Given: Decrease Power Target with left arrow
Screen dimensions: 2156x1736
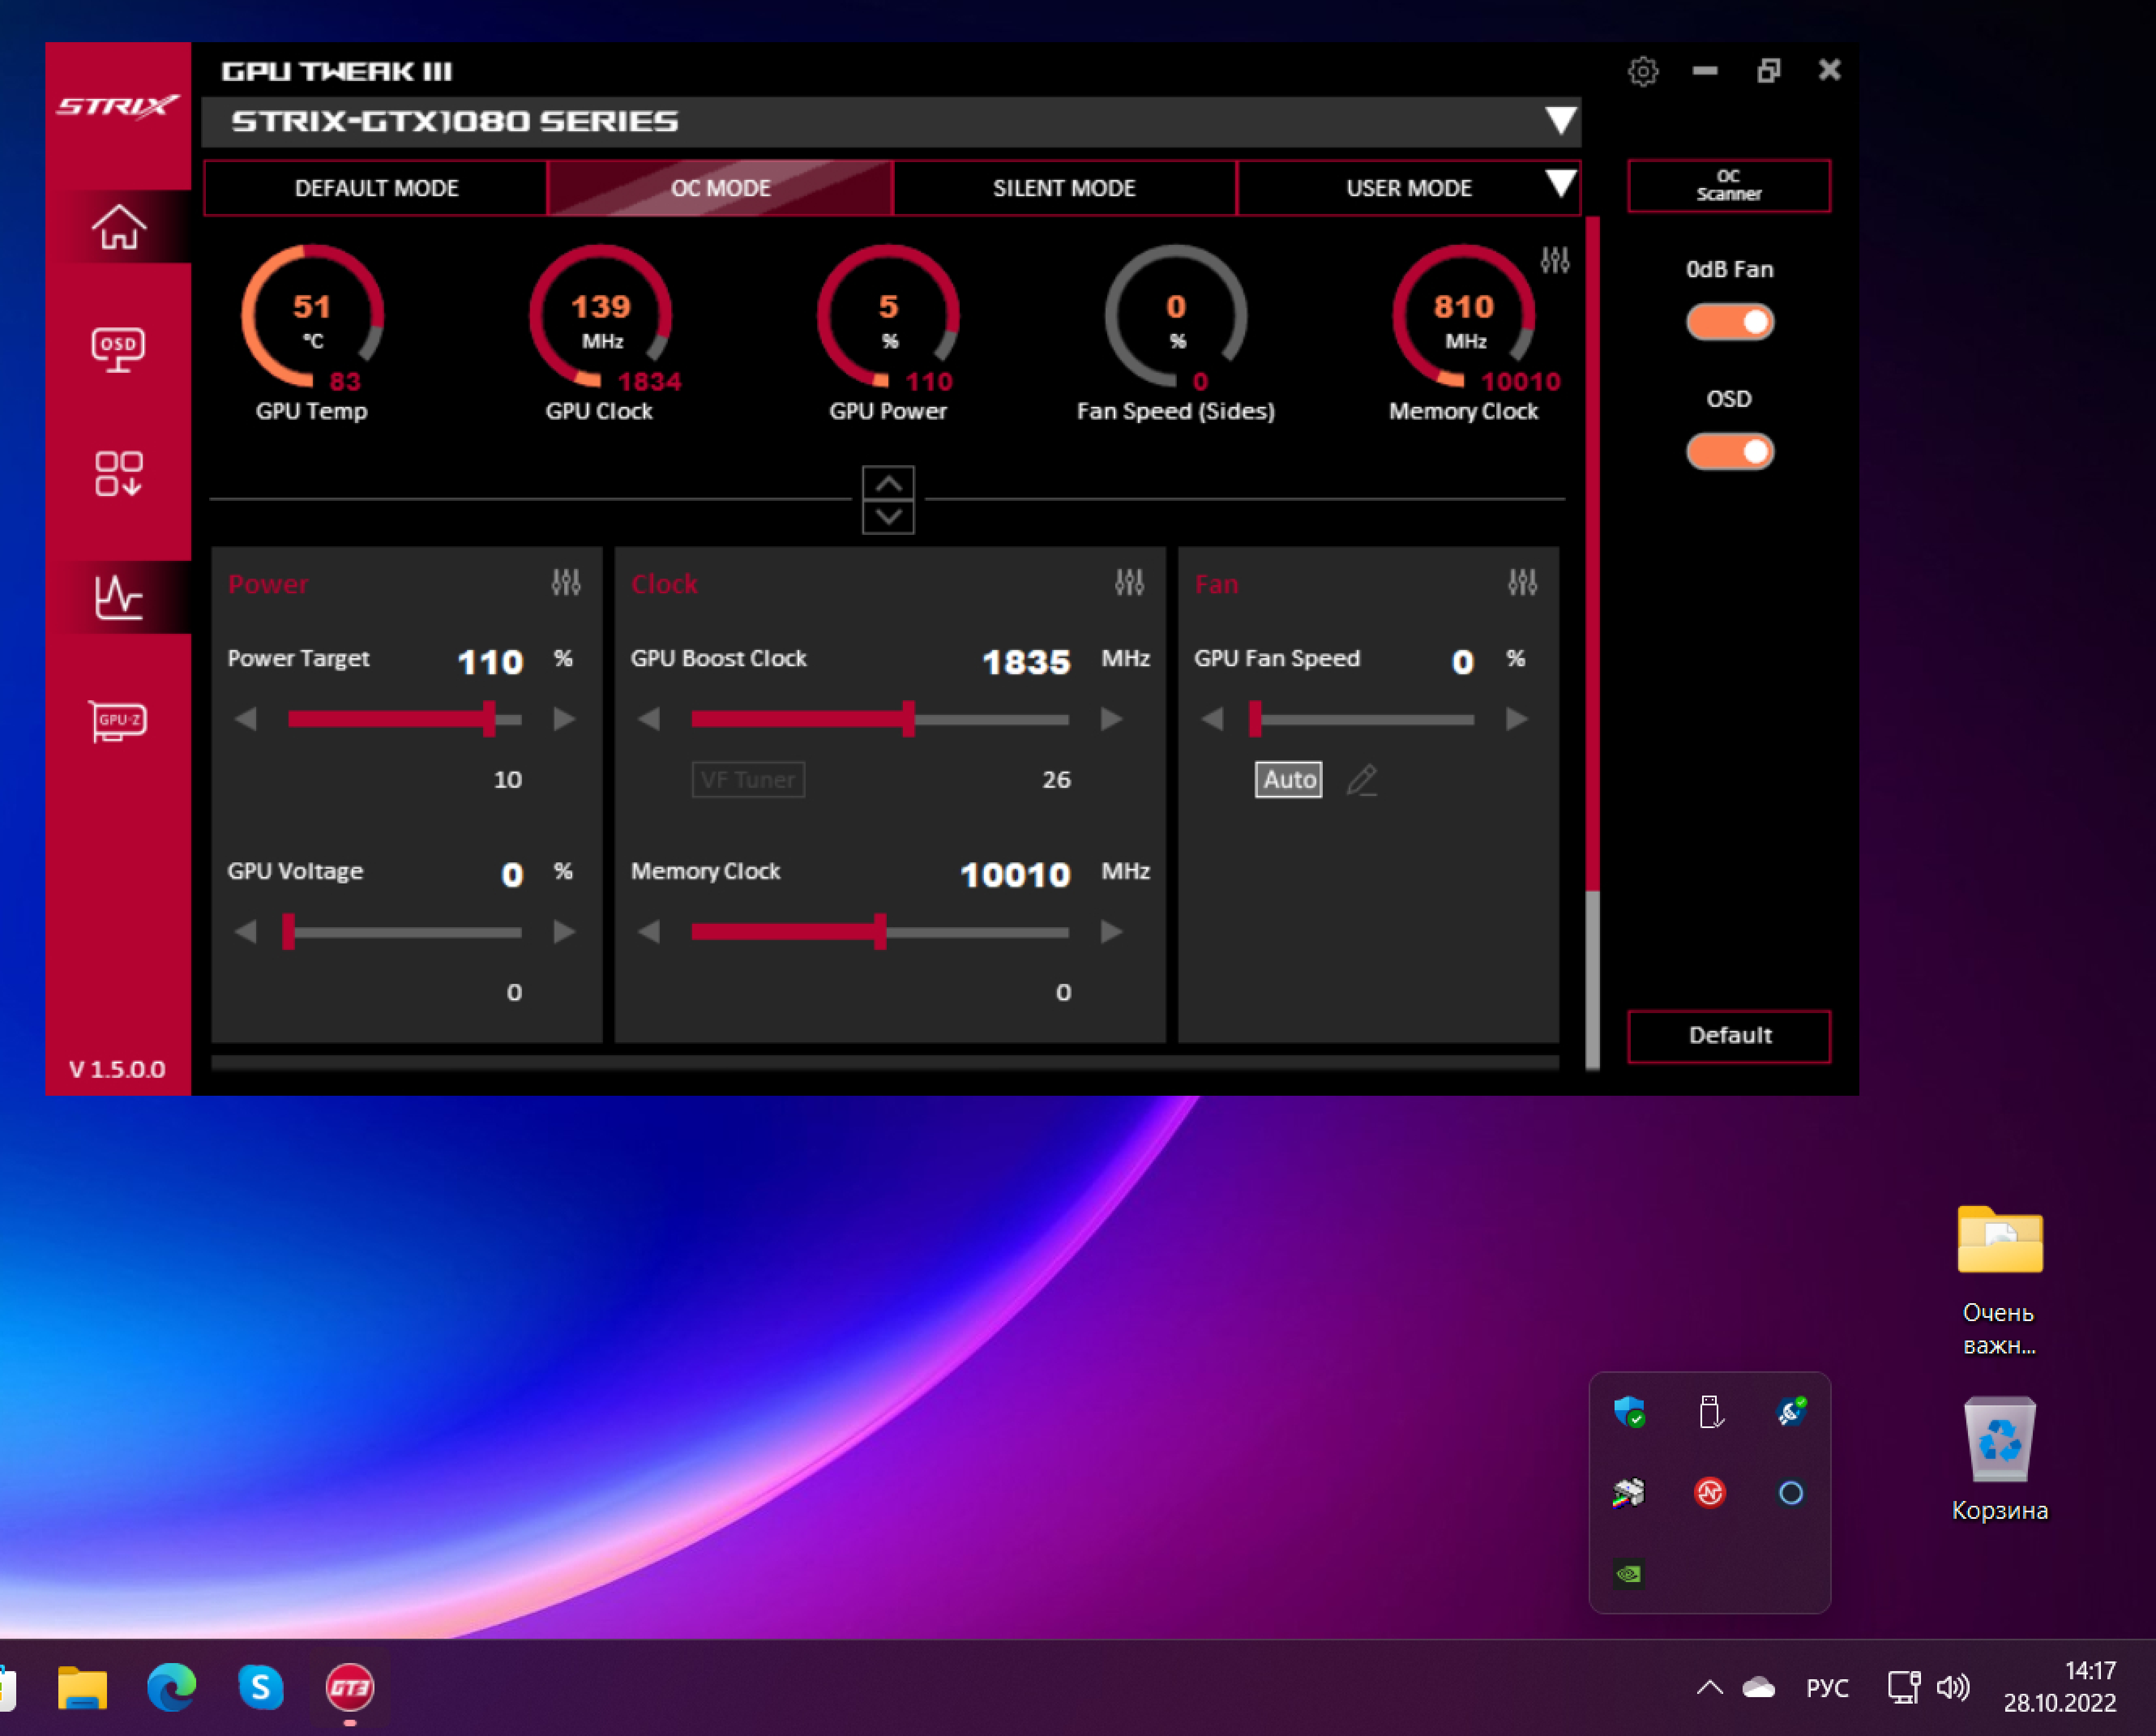Looking at the screenshot, I should [246, 719].
